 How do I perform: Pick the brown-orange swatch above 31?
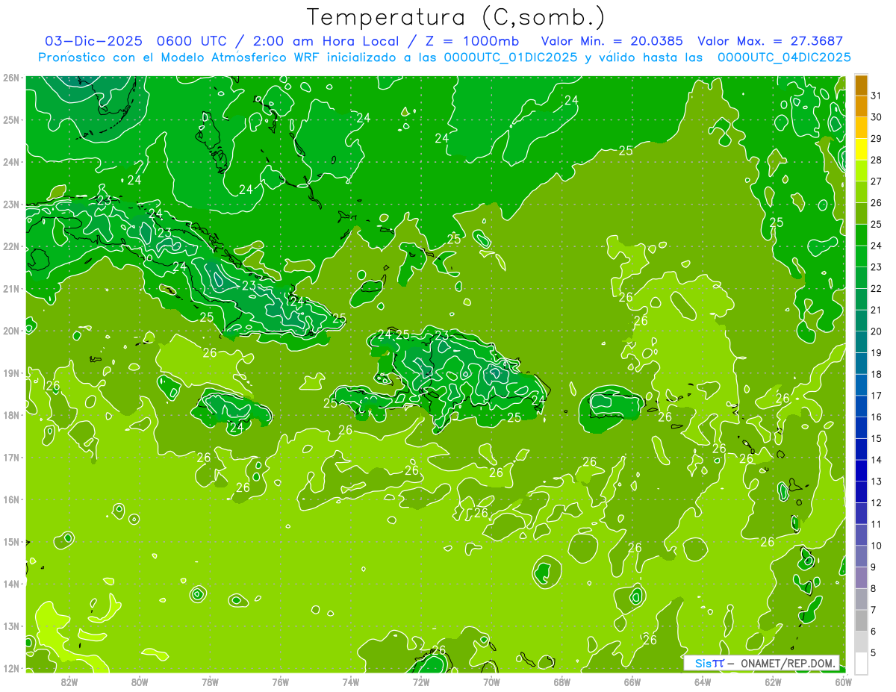click(861, 85)
